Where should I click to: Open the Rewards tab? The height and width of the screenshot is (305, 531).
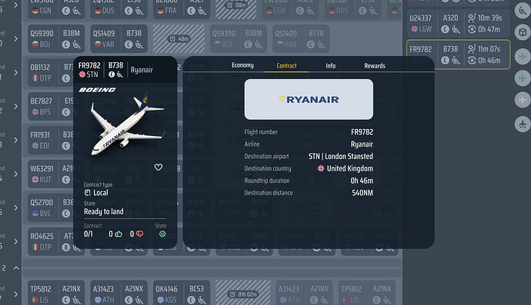coord(375,65)
